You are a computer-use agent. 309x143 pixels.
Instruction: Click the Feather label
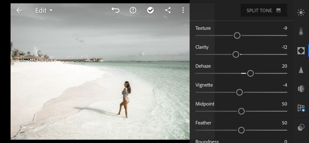coord(203,123)
